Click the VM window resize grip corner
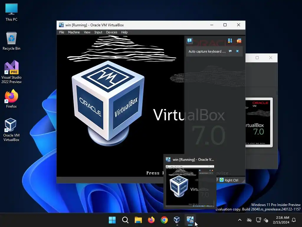Screen dimensions: 302x227 coord(244,181)
